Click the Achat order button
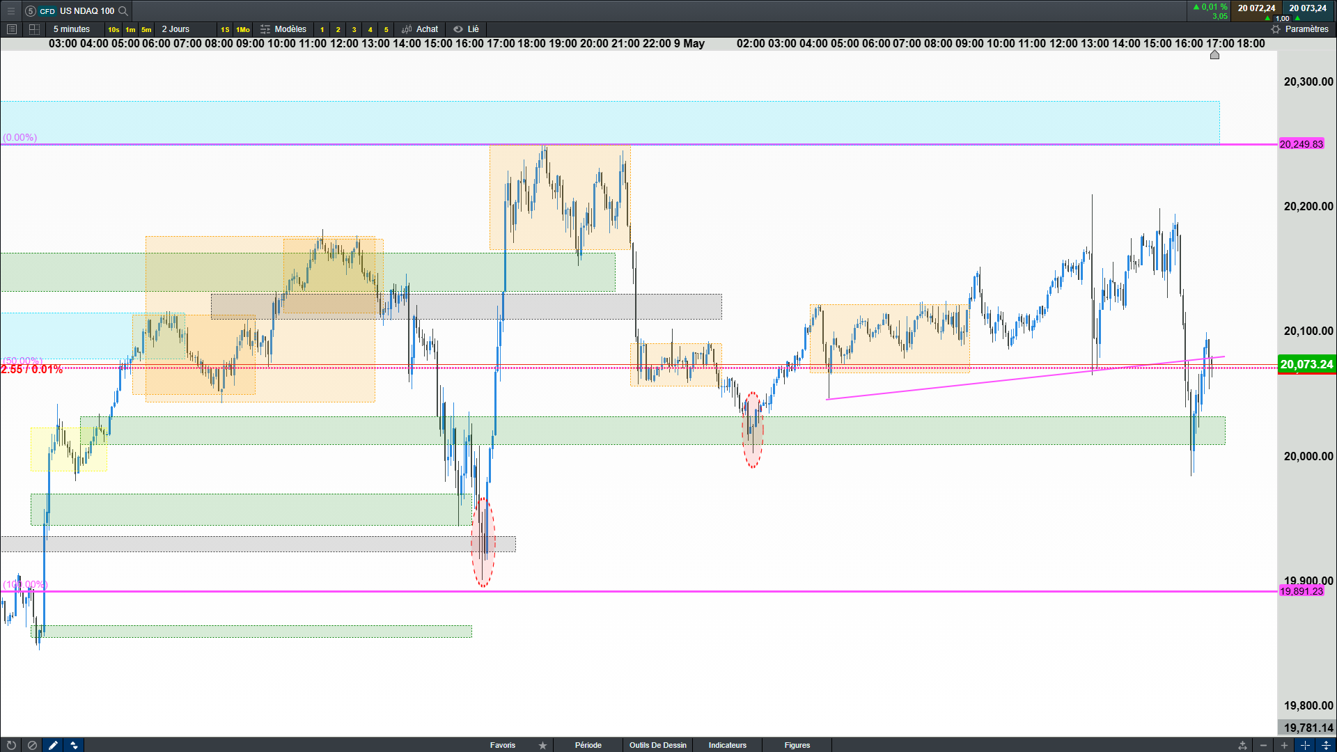This screenshot has height=752, width=1337. (x=420, y=29)
